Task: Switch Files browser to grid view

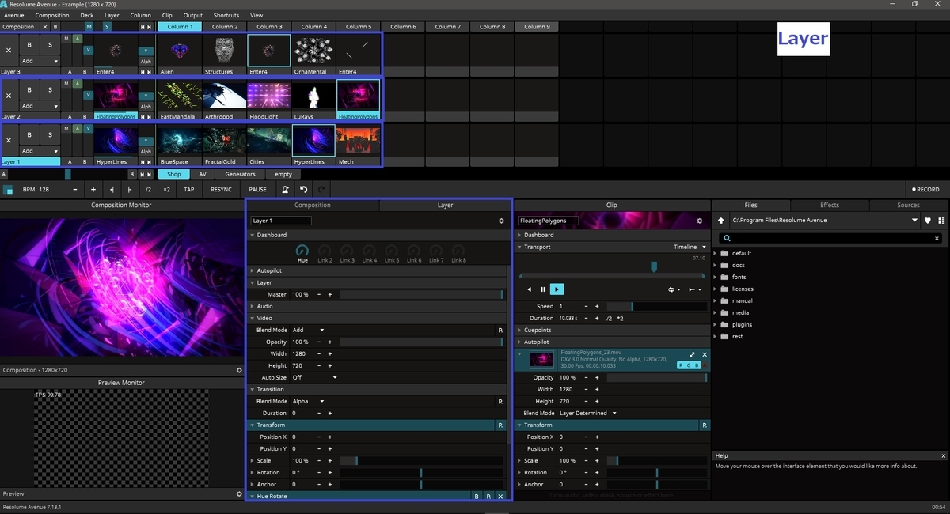Action: coord(941,221)
